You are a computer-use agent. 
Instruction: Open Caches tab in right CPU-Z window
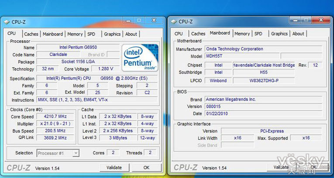[x=198, y=34]
